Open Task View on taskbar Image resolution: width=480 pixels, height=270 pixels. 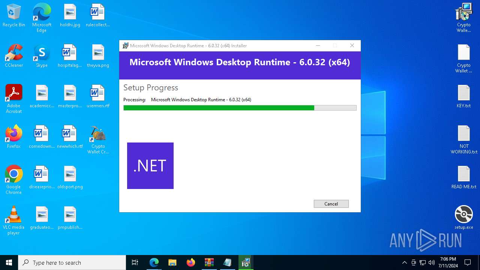coord(135,262)
